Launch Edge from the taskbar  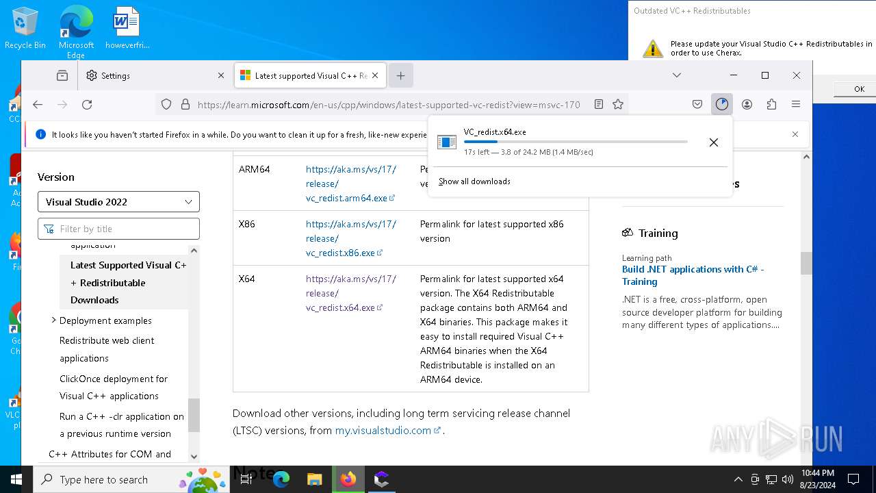pos(281,479)
